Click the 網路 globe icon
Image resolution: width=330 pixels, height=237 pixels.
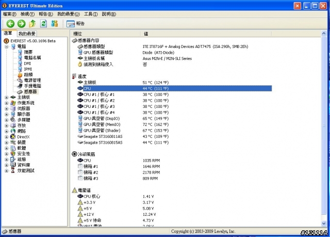click(x=13, y=131)
